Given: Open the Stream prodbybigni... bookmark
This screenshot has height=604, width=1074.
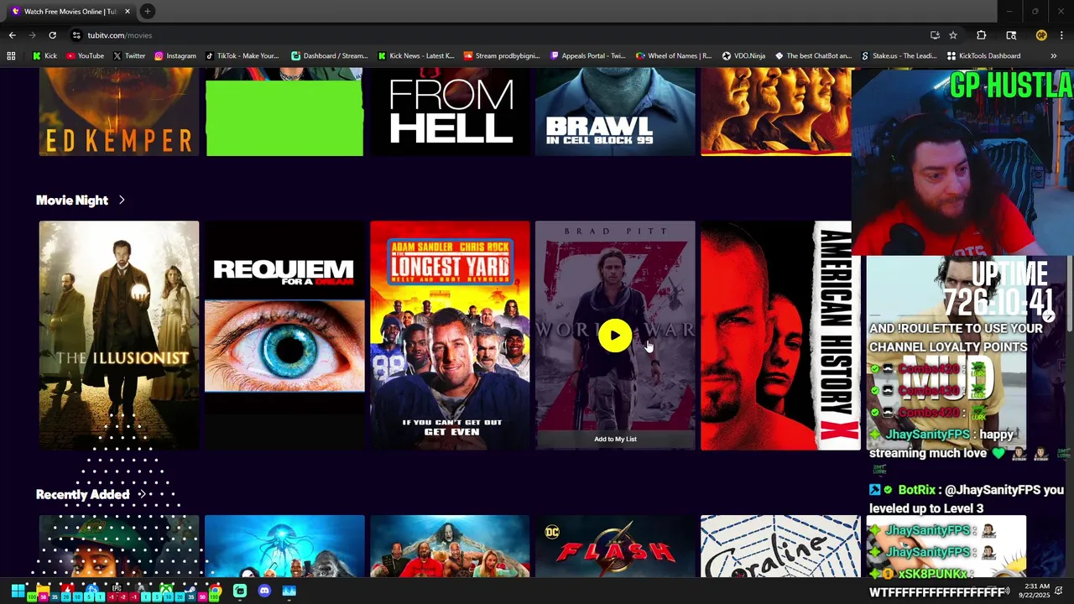Looking at the screenshot, I should pyautogui.click(x=502, y=56).
